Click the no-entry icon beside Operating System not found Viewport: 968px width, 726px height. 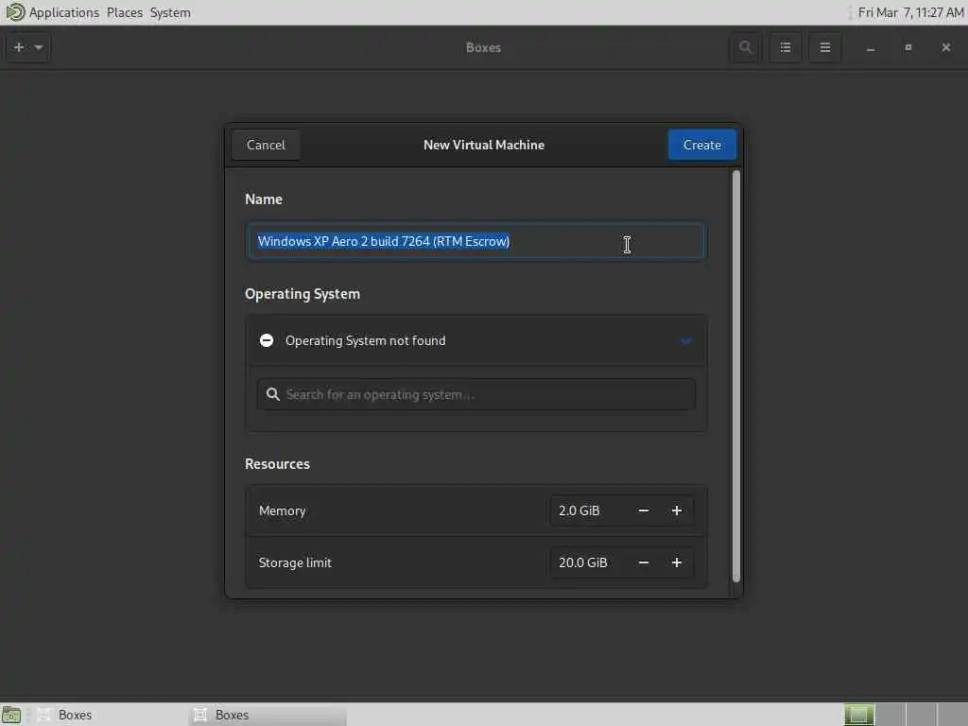point(267,340)
